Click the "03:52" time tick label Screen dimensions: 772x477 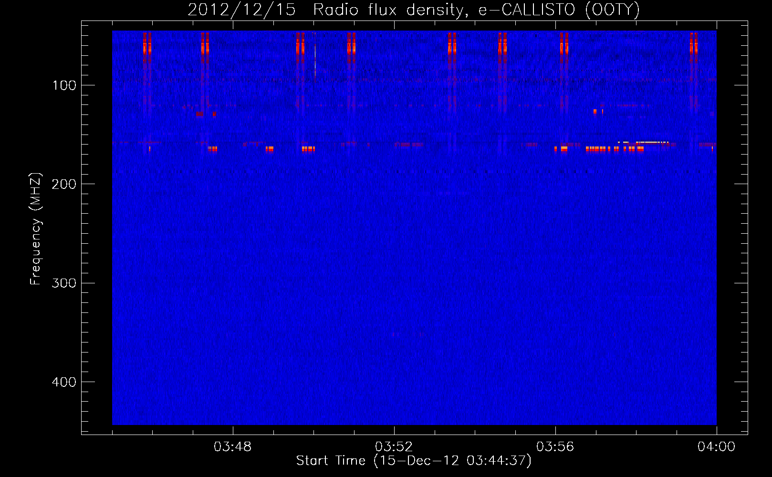tap(394, 447)
